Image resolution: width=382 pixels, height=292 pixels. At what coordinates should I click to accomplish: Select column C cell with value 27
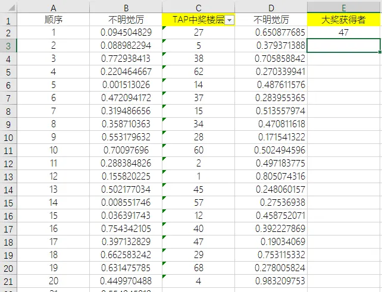(x=199, y=32)
